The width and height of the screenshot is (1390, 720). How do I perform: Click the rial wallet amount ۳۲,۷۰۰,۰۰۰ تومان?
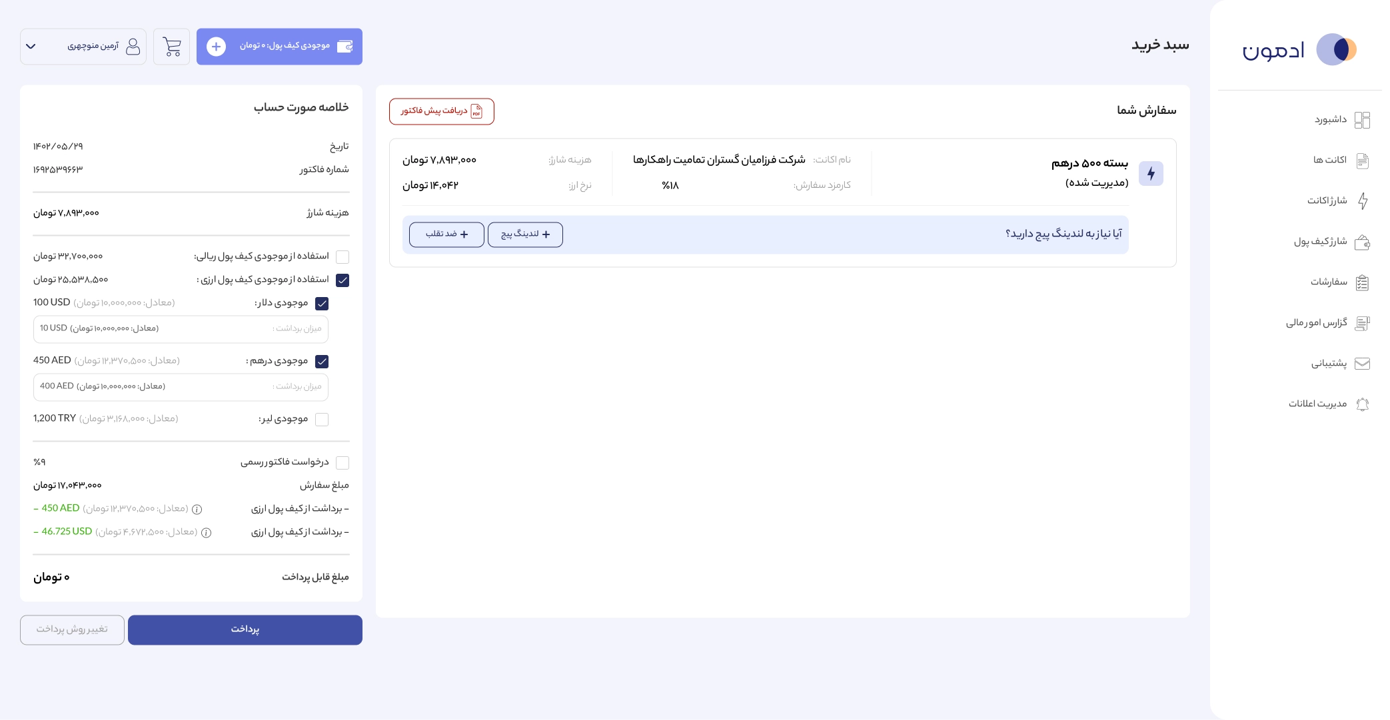(x=68, y=256)
